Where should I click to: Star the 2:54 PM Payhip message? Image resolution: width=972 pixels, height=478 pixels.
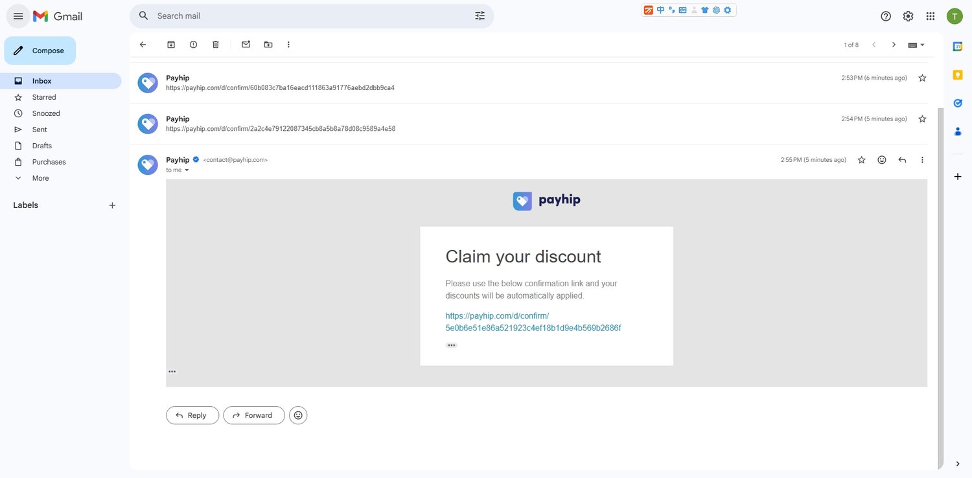tap(922, 119)
